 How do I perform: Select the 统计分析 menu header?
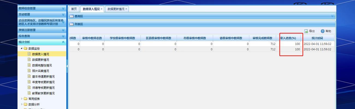point(42,42)
